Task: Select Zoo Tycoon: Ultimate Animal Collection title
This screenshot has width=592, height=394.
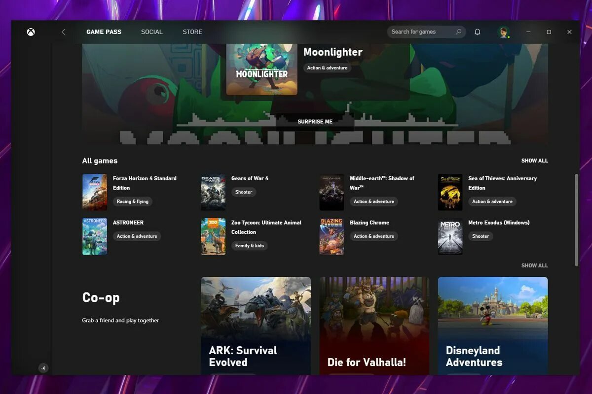Action: (x=266, y=227)
